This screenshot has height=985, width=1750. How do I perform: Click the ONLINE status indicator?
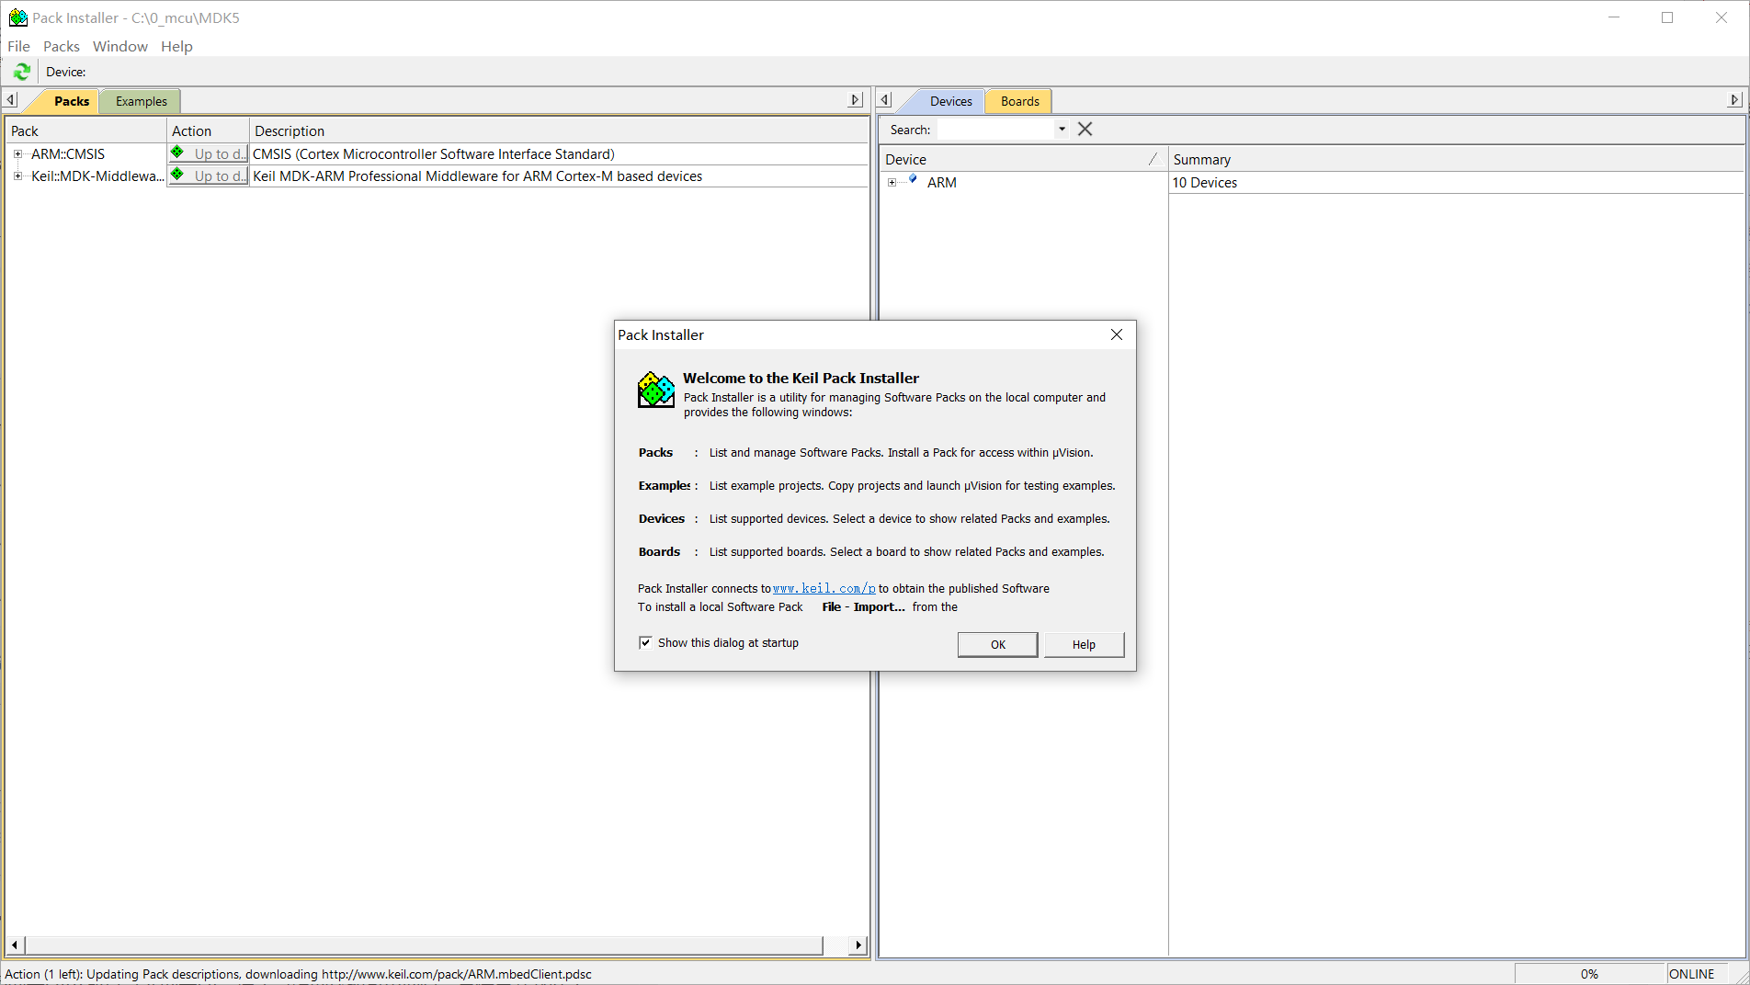tap(1691, 974)
